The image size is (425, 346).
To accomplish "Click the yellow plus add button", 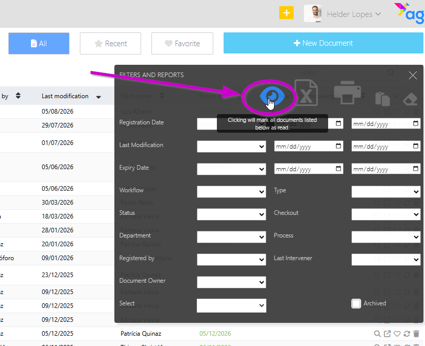I will coord(286,13).
